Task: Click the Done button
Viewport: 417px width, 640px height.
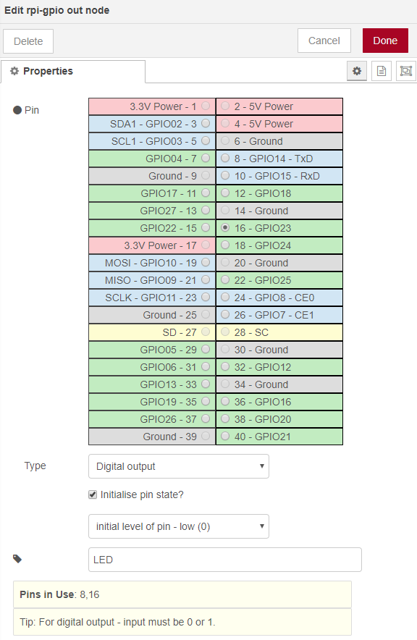Action: coord(385,41)
